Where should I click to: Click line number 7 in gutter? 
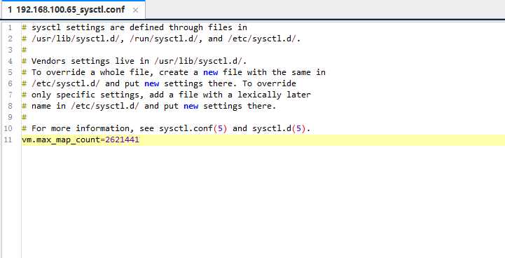click(10, 95)
